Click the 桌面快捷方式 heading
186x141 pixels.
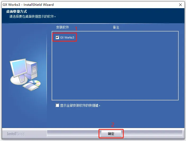pos(16,11)
